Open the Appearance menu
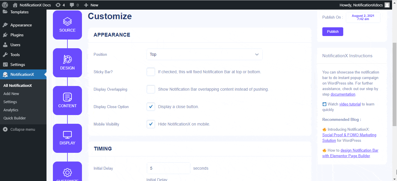 click(23, 25)
